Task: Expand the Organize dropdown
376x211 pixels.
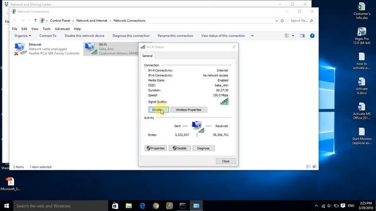Action: point(22,36)
